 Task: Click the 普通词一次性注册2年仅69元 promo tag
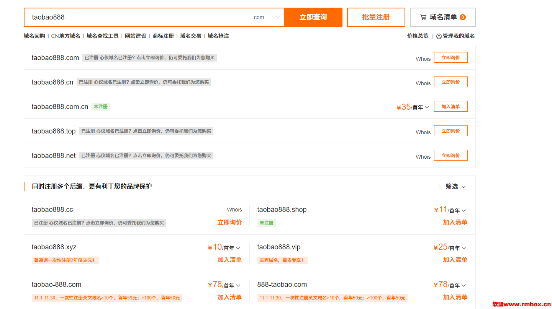pyautogui.click(x=66, y=260)
